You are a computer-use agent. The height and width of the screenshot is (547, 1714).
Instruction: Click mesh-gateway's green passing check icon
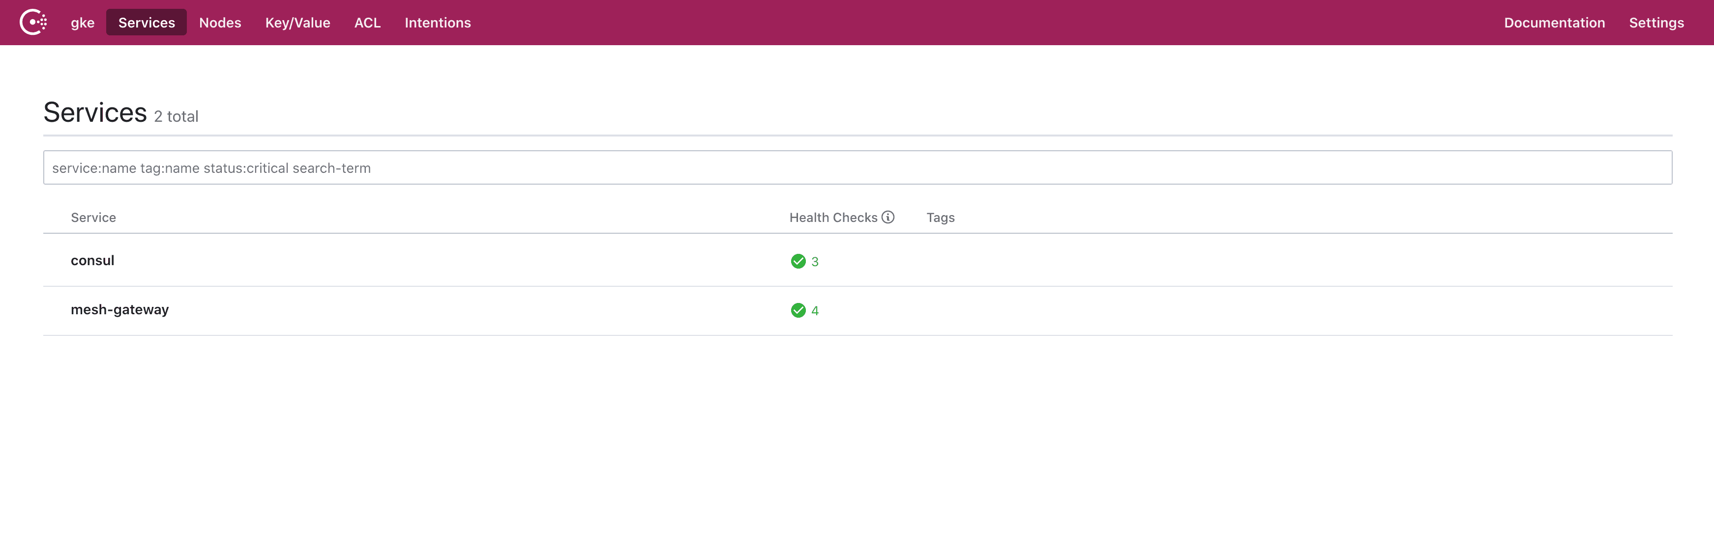tap(798, 310)
